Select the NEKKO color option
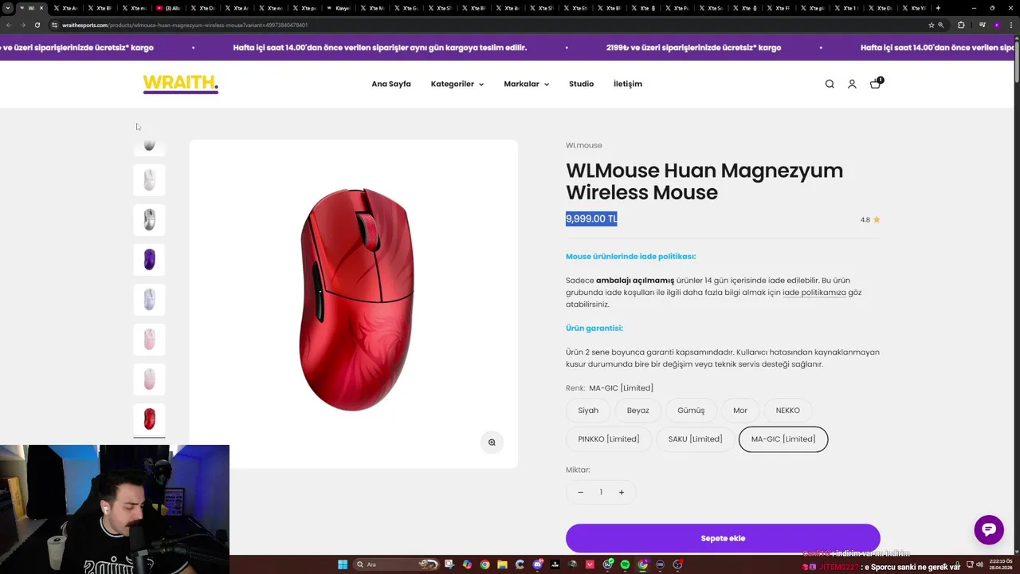1020x574 pixels. tap(787, 411)
